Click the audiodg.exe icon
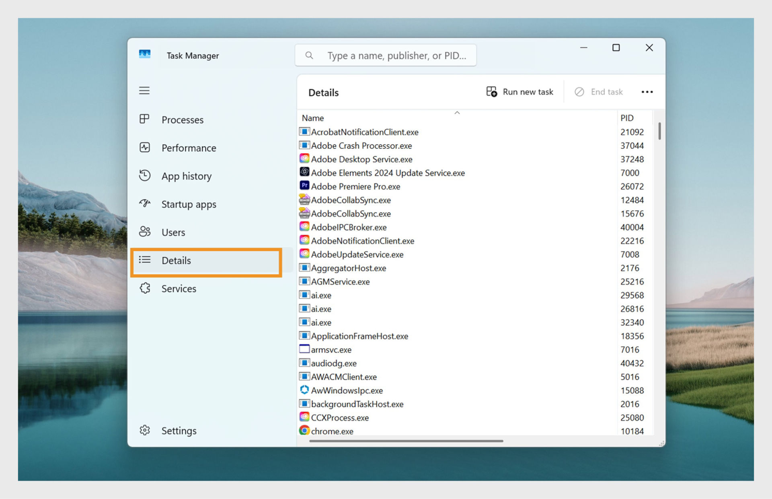 [305, 362]
